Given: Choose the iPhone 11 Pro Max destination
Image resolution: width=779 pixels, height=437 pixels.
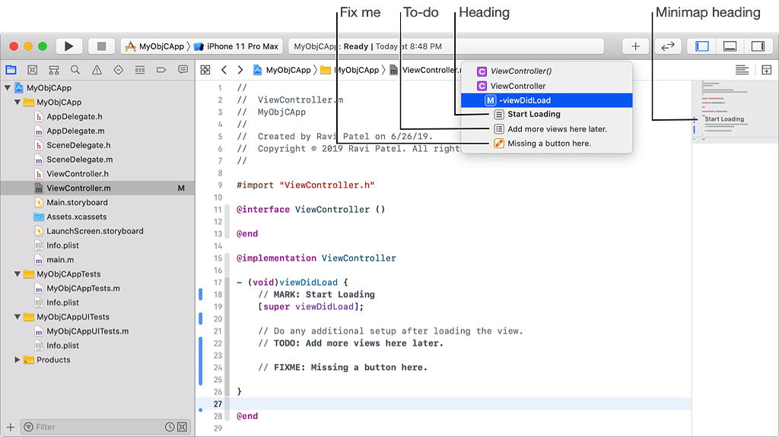Looking at the screenshot, I should tap(237, 46).
